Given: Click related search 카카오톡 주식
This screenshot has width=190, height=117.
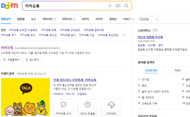Looking at the screenshot, I should 27,35.
